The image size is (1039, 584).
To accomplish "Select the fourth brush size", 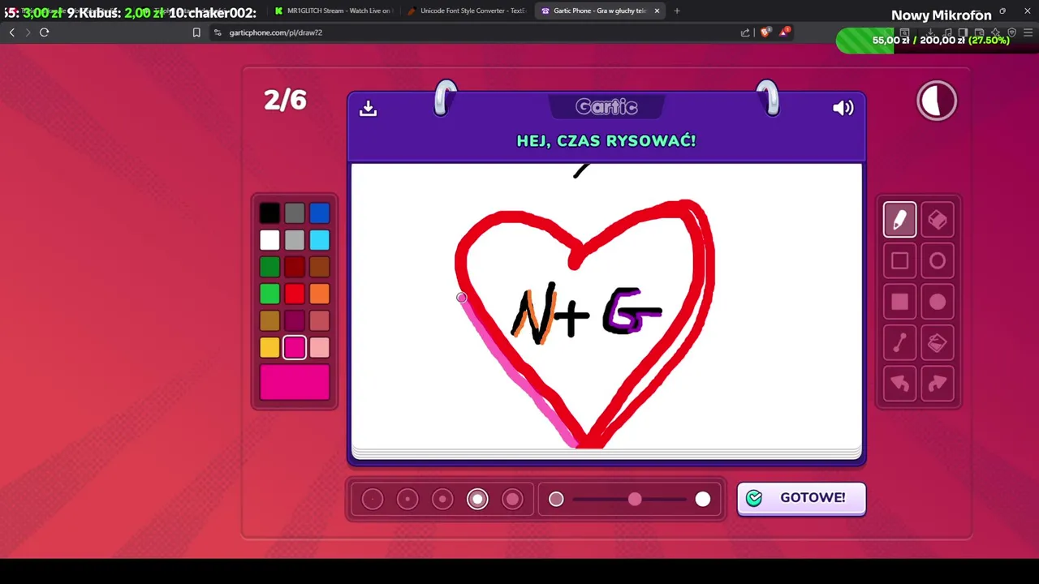I will coord(477,499).
